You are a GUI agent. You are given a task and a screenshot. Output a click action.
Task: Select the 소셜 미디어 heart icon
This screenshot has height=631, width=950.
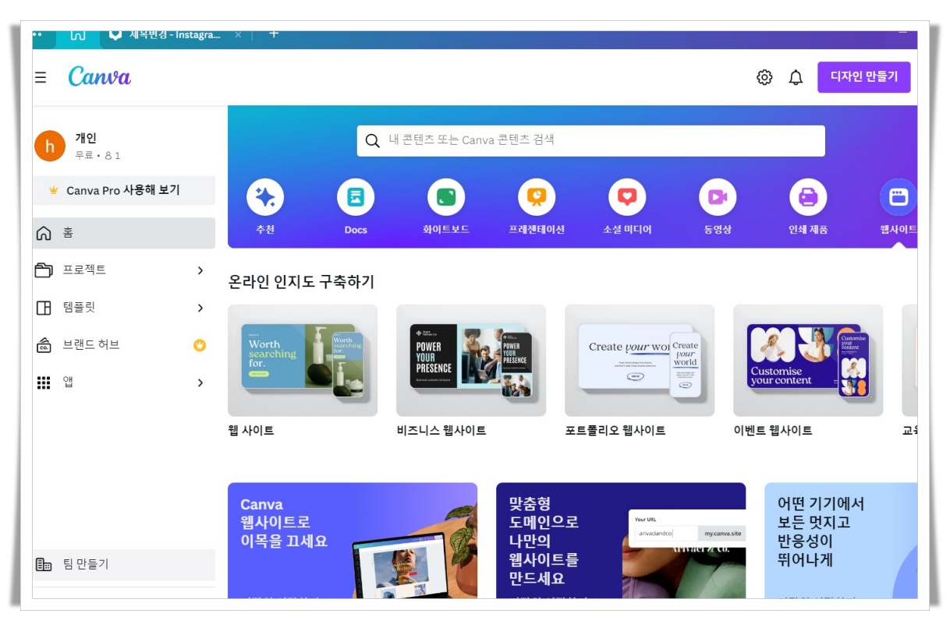(x=626, y=197)
